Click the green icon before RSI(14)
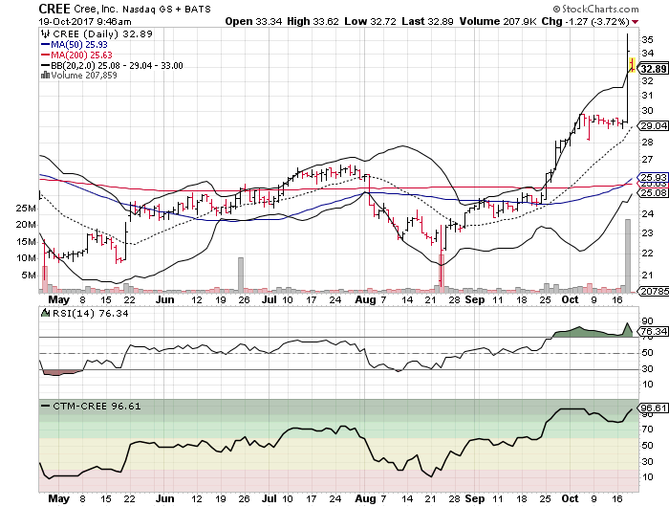The image size is (669, 507). coord(45,313)
